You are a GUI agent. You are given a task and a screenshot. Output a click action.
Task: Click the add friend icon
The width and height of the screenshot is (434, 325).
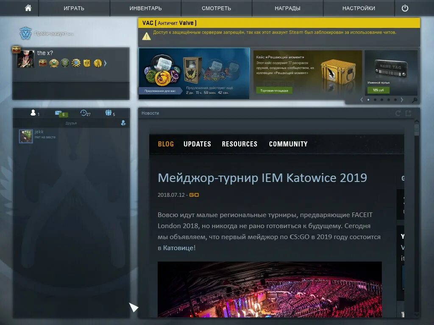pyautogui.click(x=123, y=123)
